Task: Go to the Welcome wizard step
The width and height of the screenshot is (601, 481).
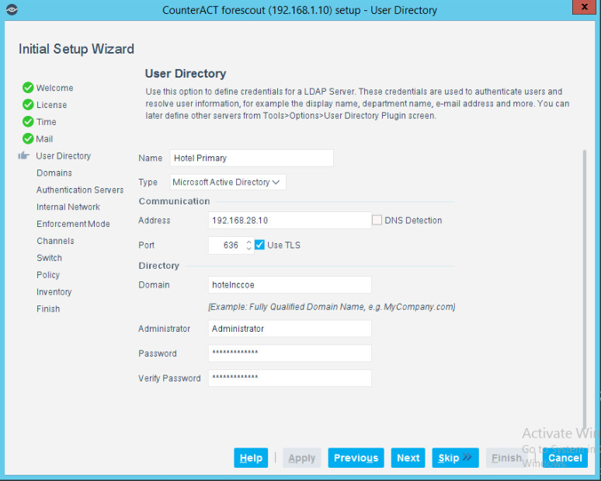Action: 55,88
